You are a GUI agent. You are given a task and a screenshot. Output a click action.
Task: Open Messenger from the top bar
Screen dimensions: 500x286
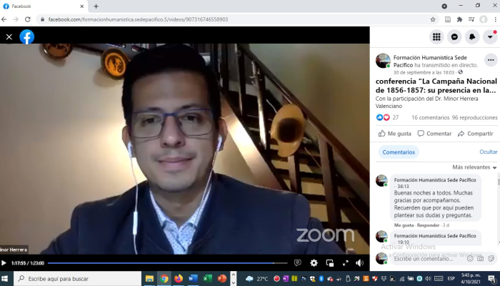pyautogui.click(x=454, y=36)
